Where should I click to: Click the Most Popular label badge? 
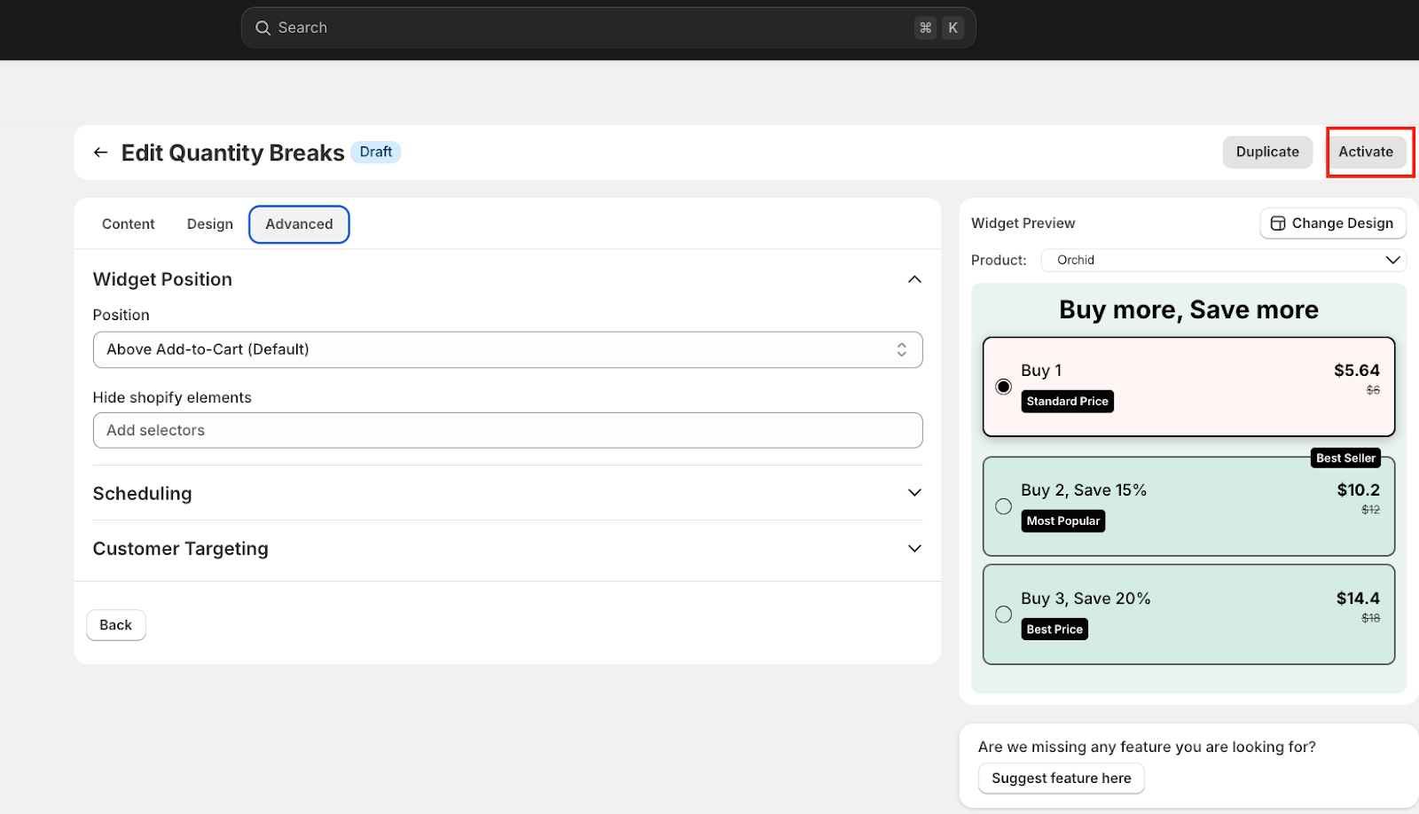(x=1062, y=521)
